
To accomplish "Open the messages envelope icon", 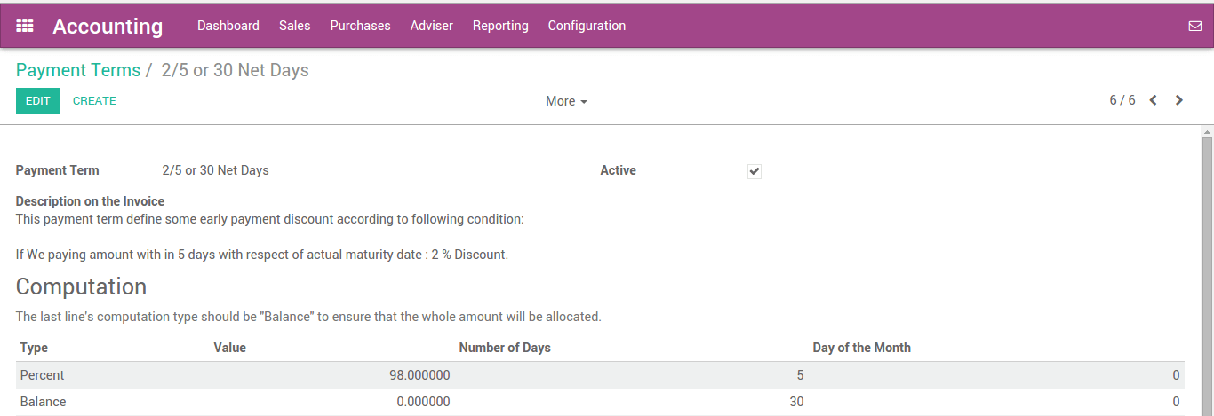I will coord(1194,26).
